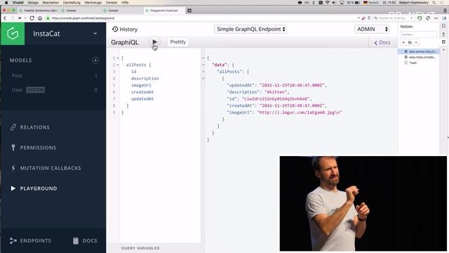Add a new model with the plus icon
449x253 pixels.
pos(95,60)
